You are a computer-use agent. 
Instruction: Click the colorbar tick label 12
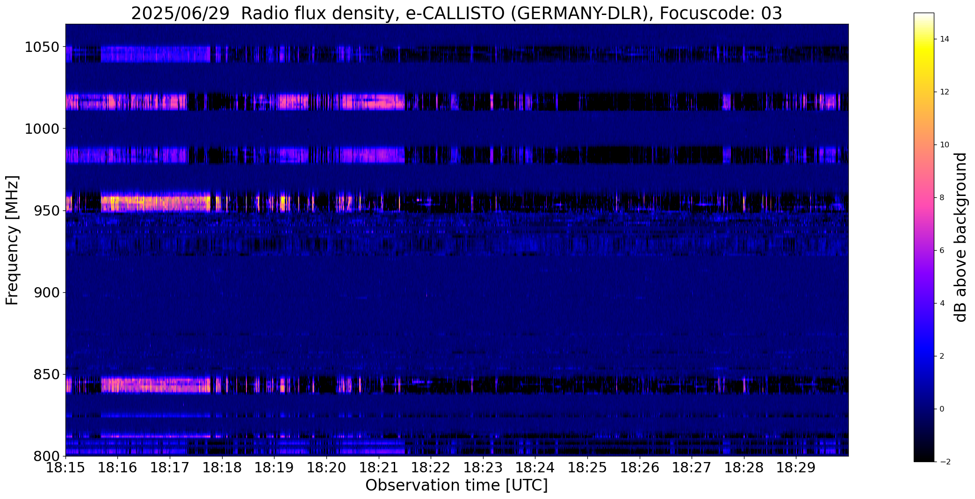944,92
